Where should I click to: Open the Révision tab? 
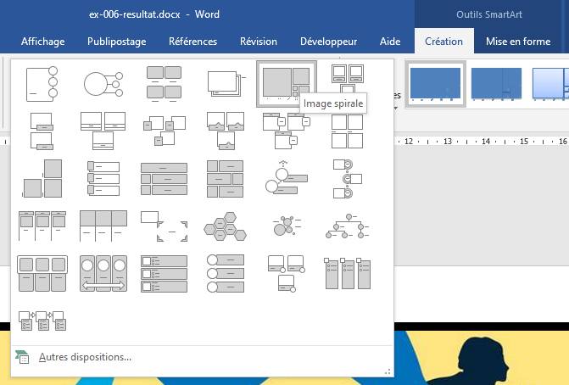pos(258,42)
